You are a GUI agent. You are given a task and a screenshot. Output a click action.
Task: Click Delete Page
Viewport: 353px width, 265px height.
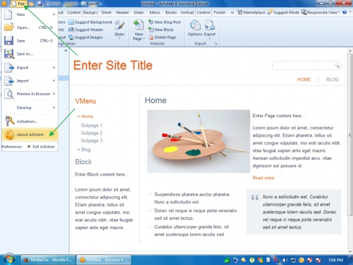(162, 38)
